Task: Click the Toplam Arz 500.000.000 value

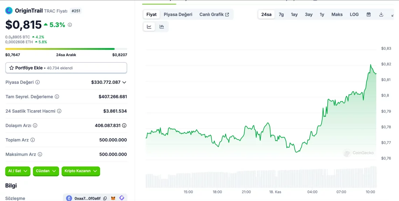Action: (113, 140)
